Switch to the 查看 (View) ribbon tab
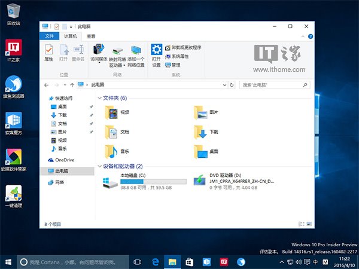This screenshot has width=359, height=269. coord(91,36)
